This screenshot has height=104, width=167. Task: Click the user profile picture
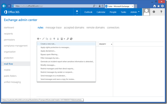[146, 12]
